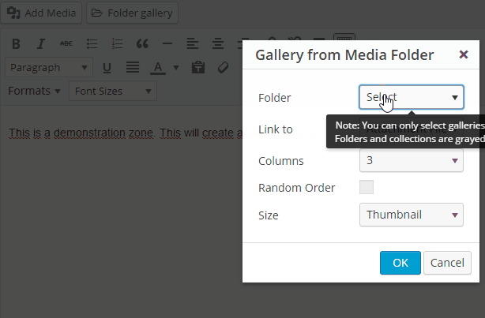Insert a blockquote

click(142, 43)
